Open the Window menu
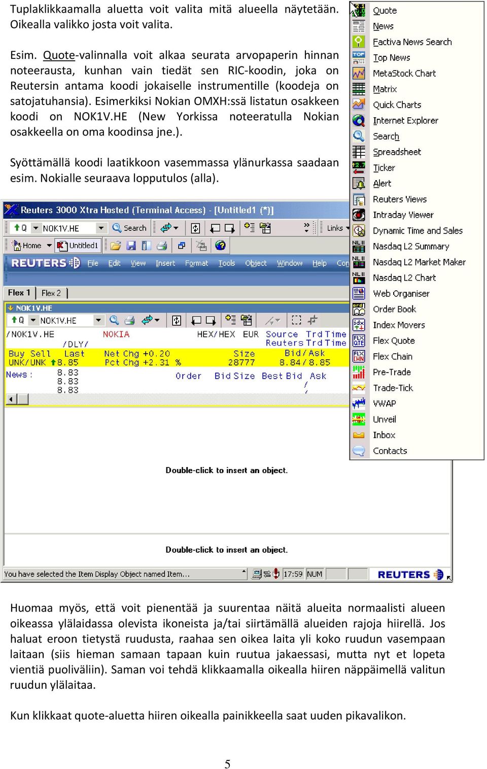 [290, 263]
